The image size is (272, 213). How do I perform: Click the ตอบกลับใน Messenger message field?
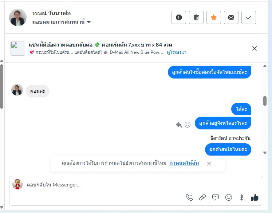click(x=102, y=185)
